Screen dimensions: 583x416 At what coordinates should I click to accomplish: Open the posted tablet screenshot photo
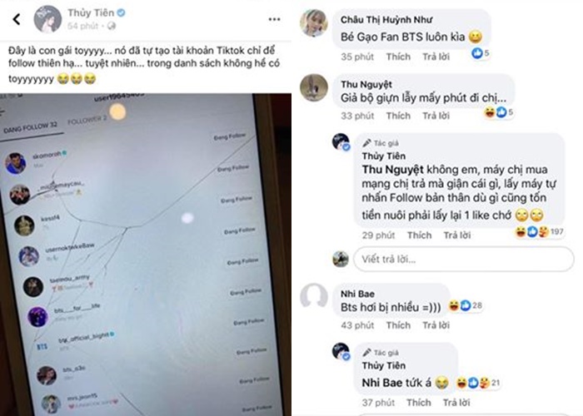(x=146, y=255)
